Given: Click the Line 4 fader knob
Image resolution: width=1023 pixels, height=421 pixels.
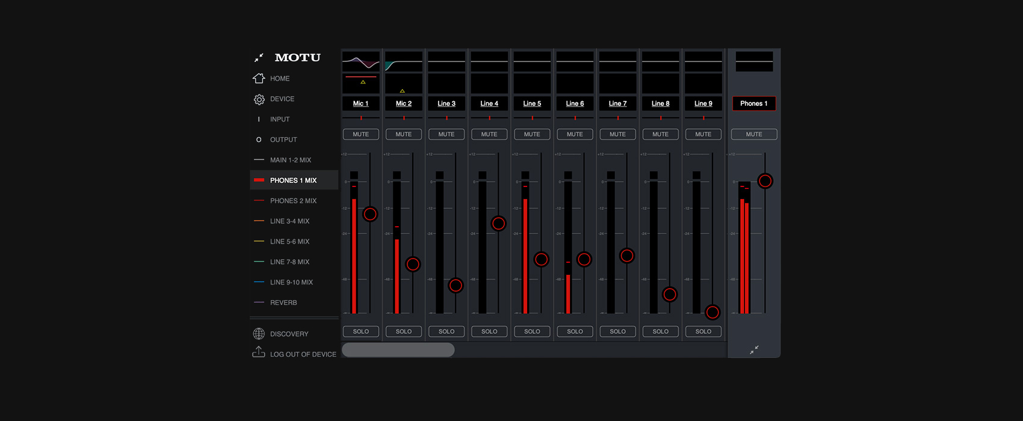Looking at the screenshot, I should (498, 224).
